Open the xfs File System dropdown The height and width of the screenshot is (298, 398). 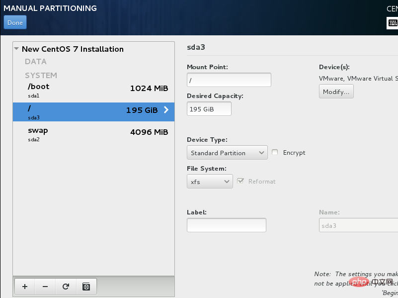210,182
